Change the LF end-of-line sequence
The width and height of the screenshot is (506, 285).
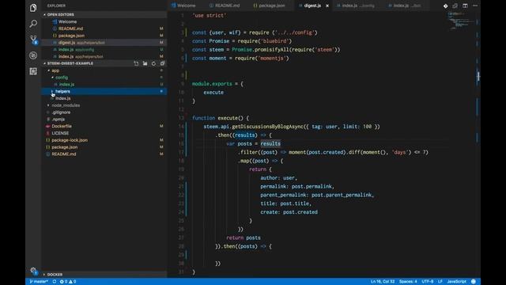click(440, 282)
